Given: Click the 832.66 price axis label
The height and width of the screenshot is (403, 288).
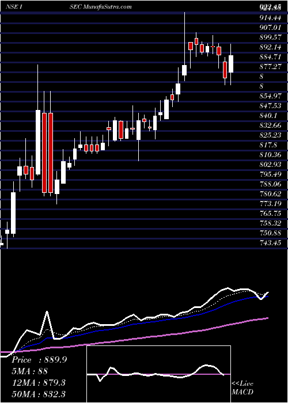Looking at the screenshot, I should [x=270, y=126].
